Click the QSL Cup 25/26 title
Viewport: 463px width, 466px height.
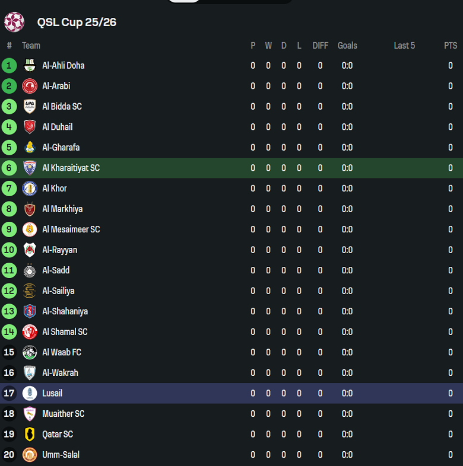tap(77, 23)
